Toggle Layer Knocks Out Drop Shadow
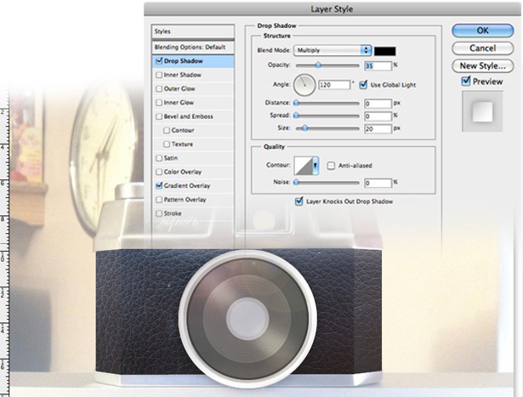The width and height of the screenshot is (523, 397). tap(298, 201)
